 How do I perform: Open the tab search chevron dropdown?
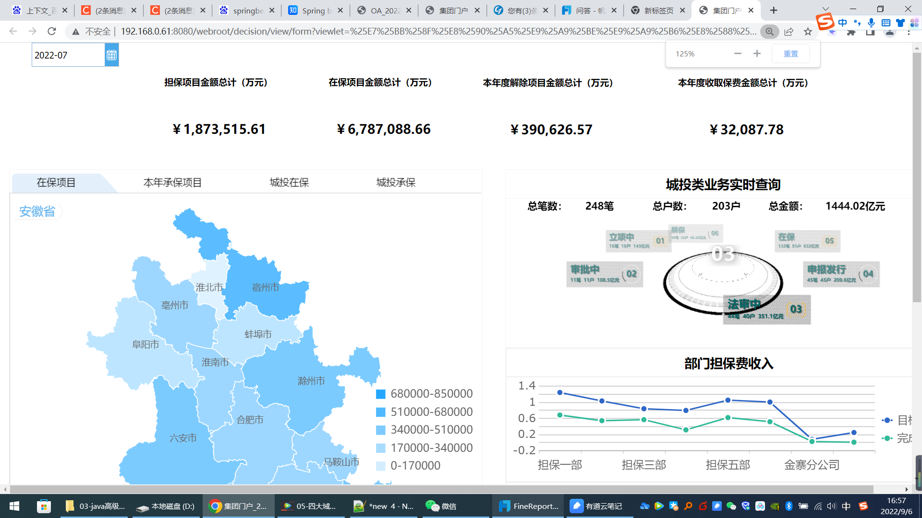coord(825,9)
